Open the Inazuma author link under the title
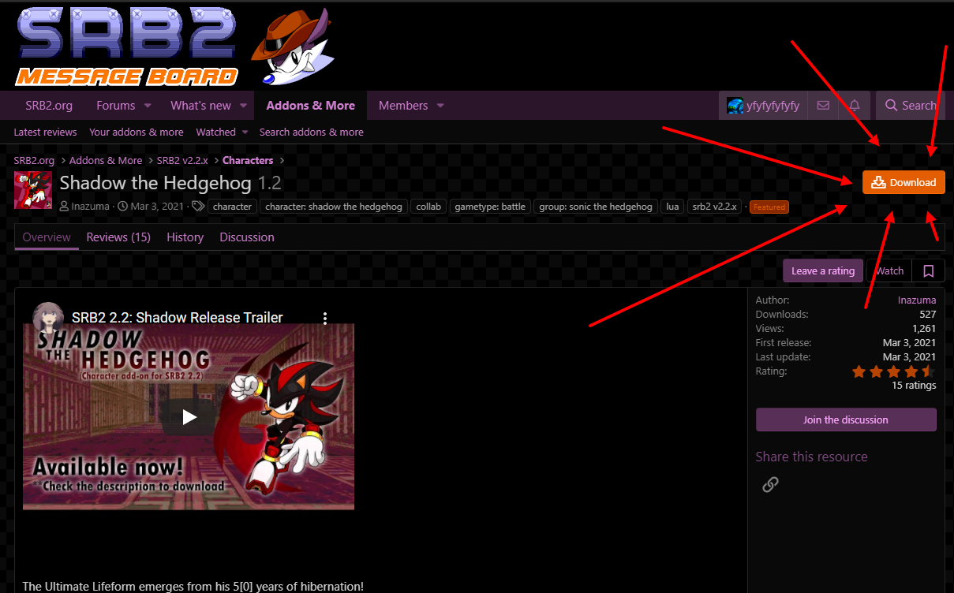This screenshot has width=954, height=593. click(x=92, y=207)
